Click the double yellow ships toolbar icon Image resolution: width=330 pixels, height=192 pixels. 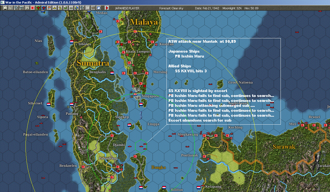tap(60, 8)
